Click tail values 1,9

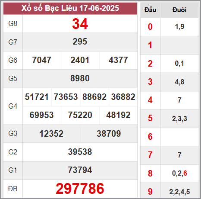click(179, 27)
